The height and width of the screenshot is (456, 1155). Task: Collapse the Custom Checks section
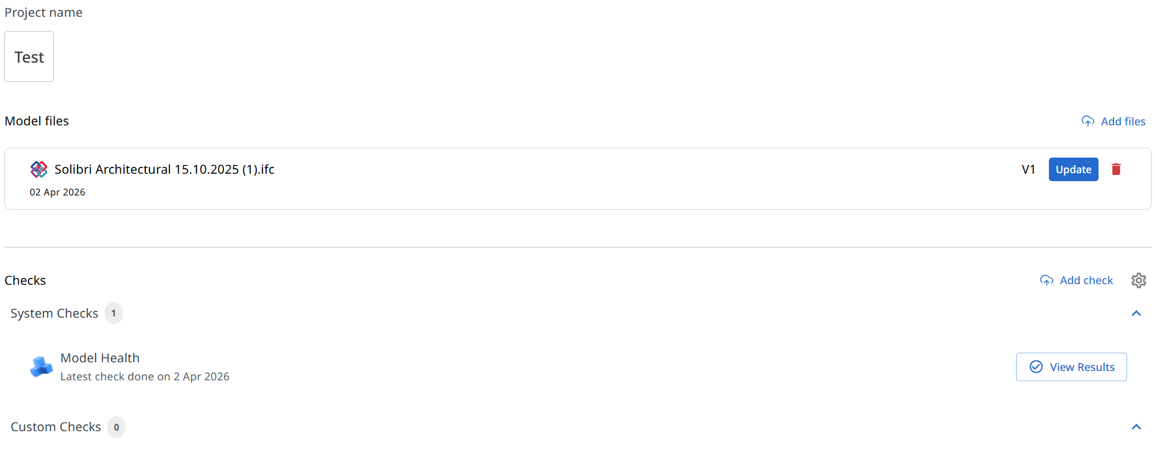(1136, 427)
